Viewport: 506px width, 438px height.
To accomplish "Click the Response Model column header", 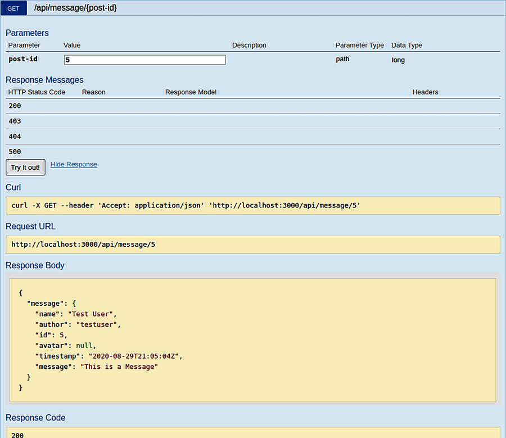I will (191, 92).
